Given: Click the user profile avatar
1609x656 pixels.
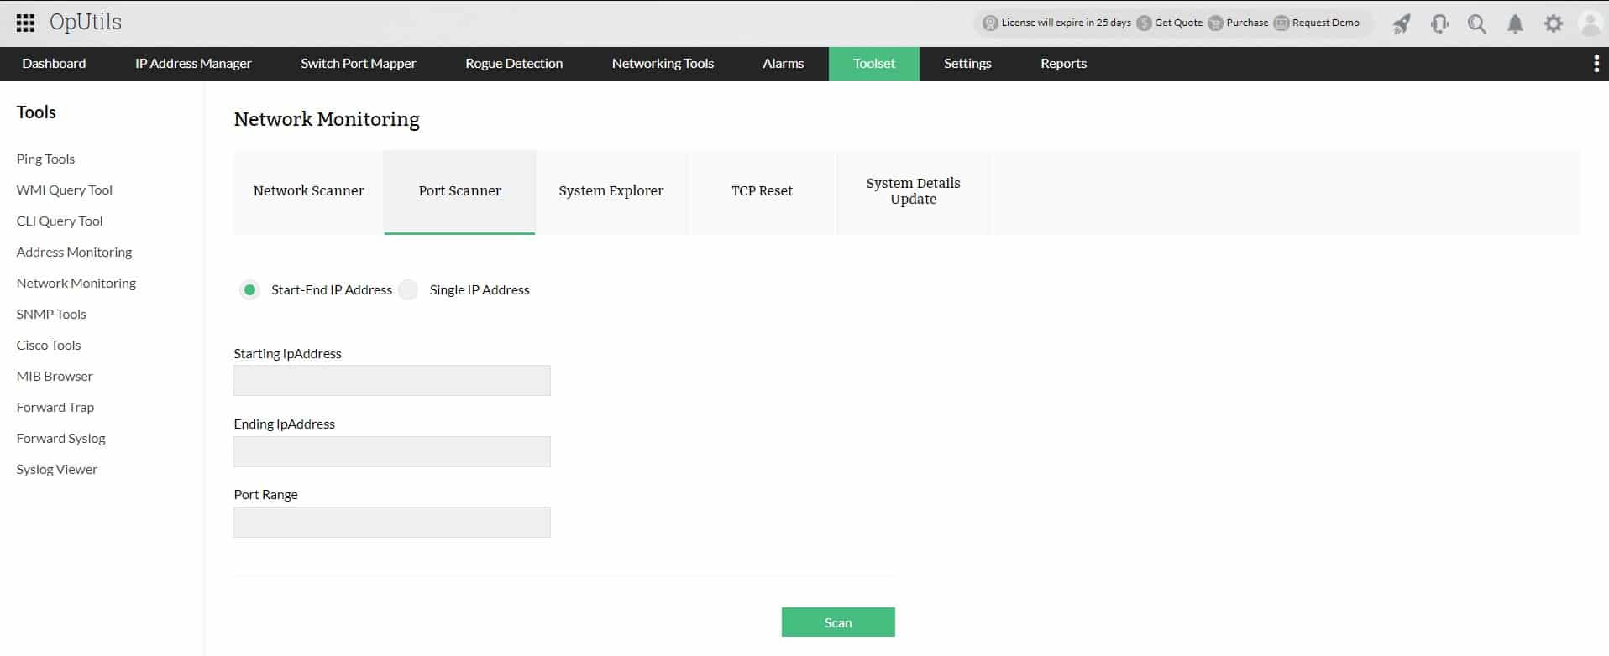Looking at the screenshot, I should 1591,23.
